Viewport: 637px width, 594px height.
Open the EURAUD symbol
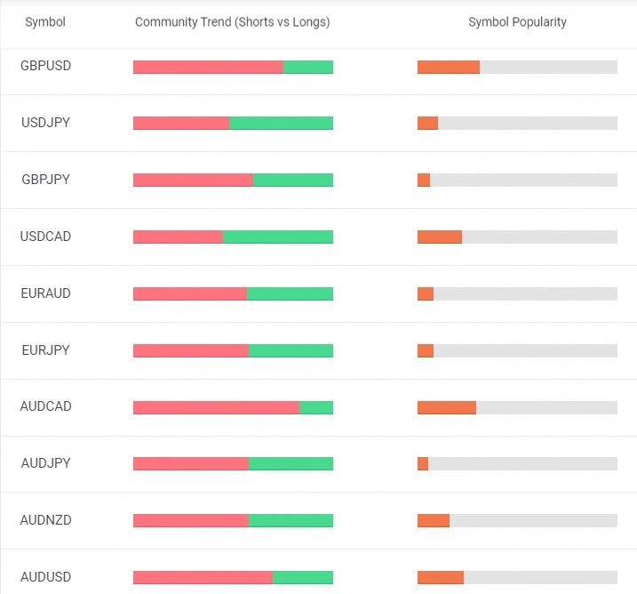(45, 293)
